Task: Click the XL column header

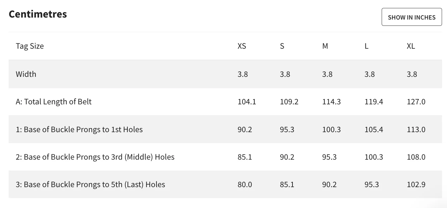Action: point(411,46)
